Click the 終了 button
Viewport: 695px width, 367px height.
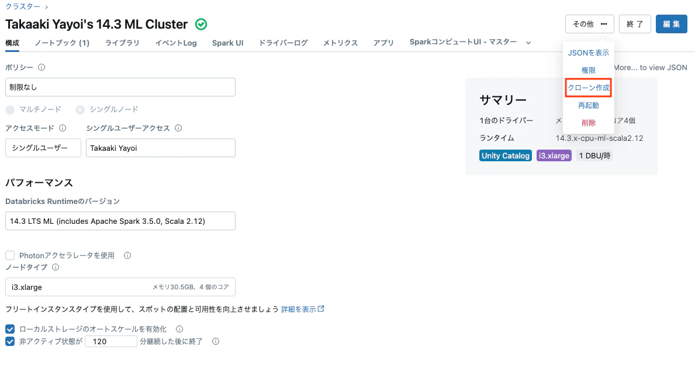(x=635, y=24)
